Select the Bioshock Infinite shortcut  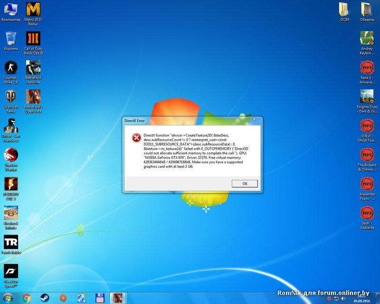click(11, 218)
